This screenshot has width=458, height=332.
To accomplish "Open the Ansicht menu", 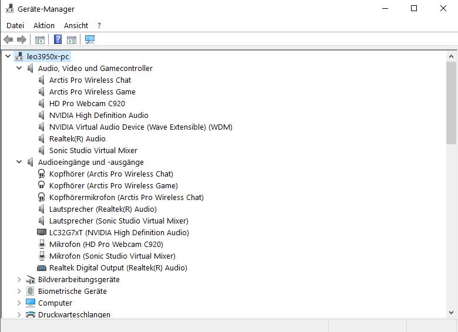I will (x=76, y=26).
